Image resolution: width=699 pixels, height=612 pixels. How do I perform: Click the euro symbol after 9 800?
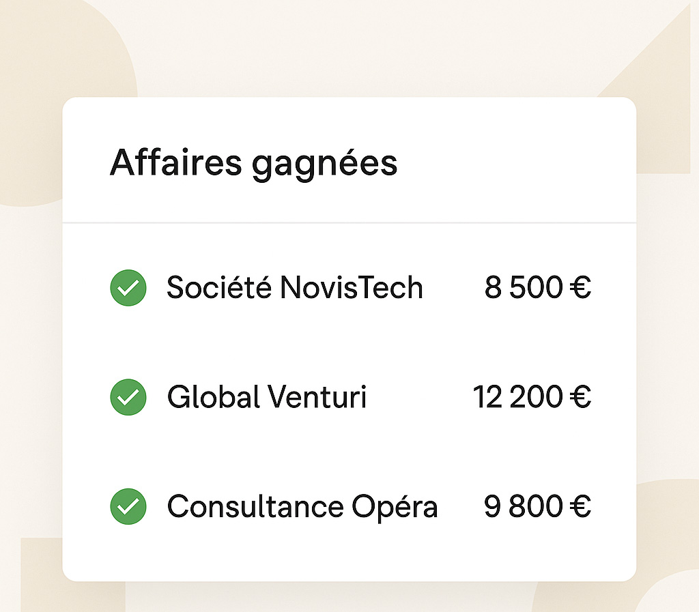(580, 506)
